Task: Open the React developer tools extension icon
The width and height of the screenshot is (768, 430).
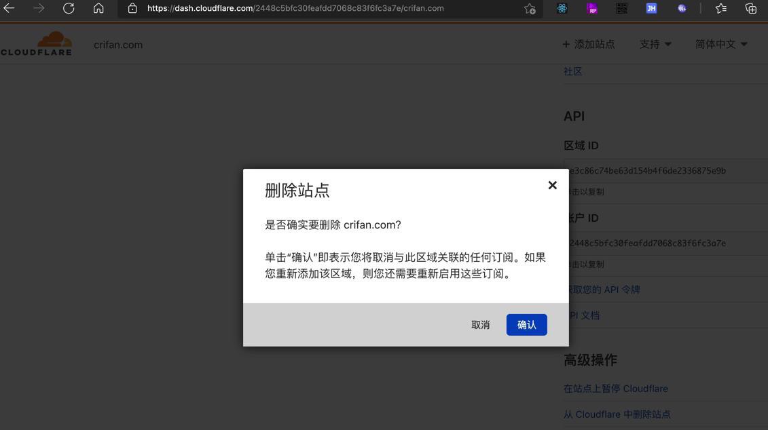Action: (x=562, y=8)
